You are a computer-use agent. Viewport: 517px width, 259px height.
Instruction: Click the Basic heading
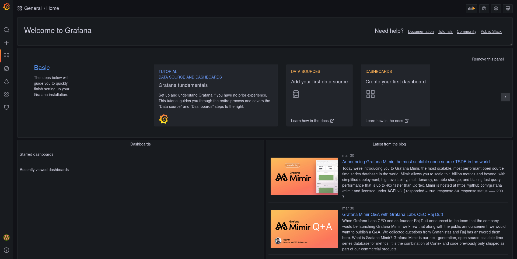(x=42, y=68)
